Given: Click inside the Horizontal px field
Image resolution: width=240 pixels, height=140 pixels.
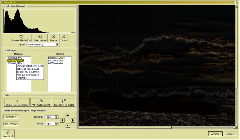Looking at the screenshot, I should click(x=50, y=117).
